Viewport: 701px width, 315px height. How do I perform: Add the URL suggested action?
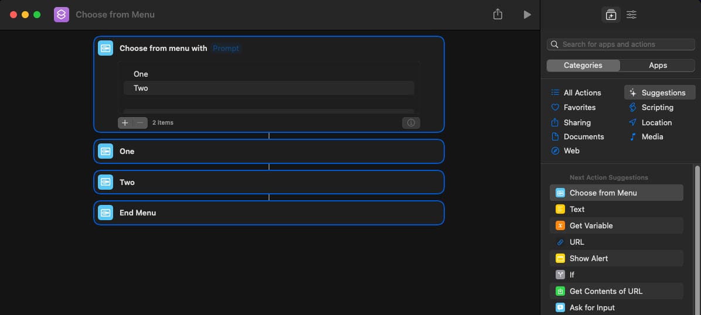(x=616, y=242)
